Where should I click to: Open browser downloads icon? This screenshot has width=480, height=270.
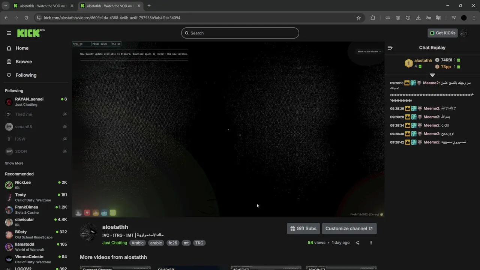pyautogui.click(x=418, y=18)
